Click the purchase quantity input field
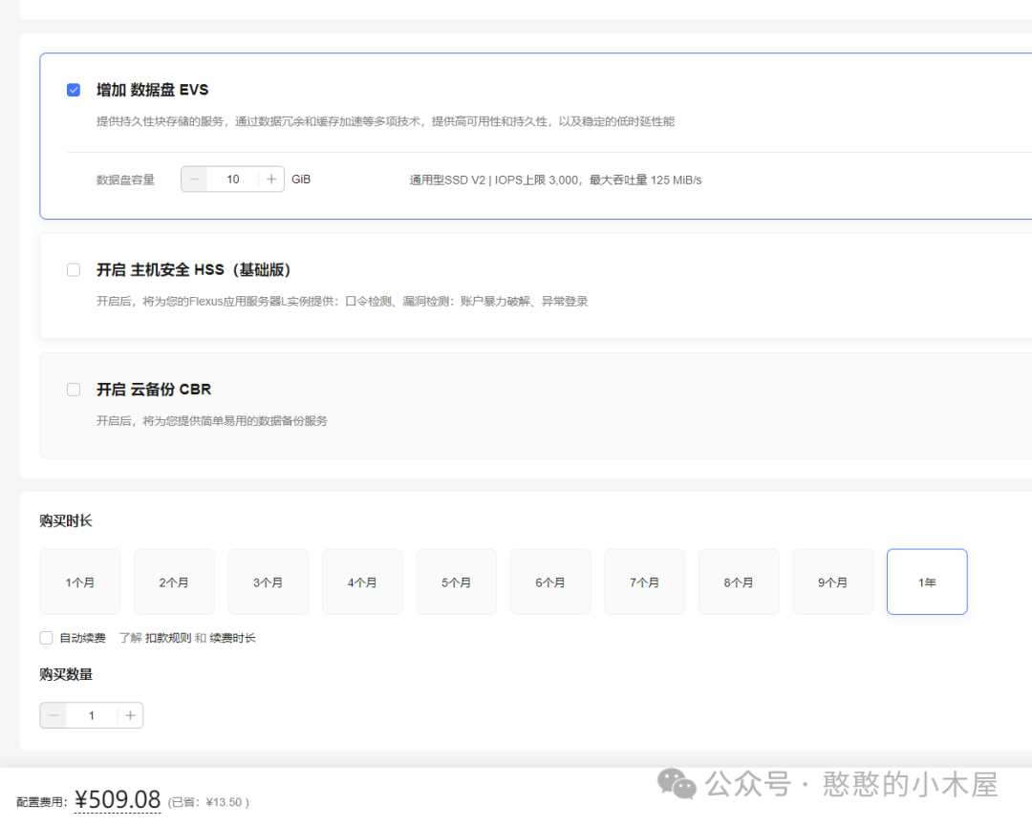This screenshot has height=826, width=1032. [x=92, y=715]
